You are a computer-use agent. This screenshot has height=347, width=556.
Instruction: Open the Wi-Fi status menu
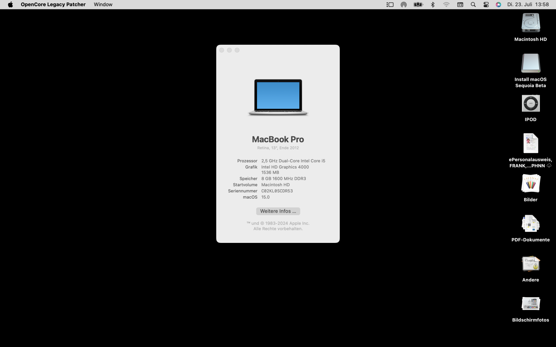click(x=446, y=4)
